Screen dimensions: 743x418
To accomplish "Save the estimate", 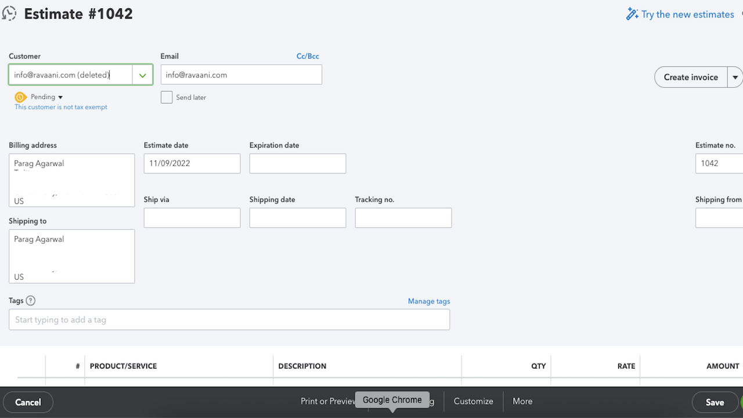I will [x=715, y=402].
